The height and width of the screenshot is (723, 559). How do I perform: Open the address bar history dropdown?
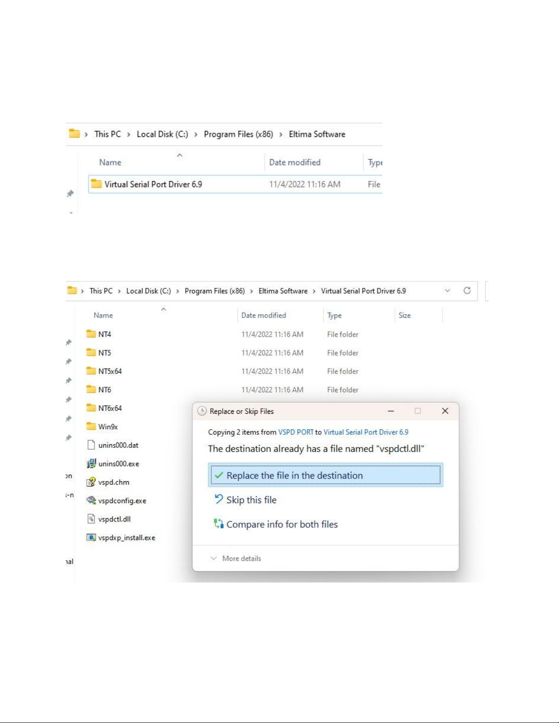click(447, 291)
